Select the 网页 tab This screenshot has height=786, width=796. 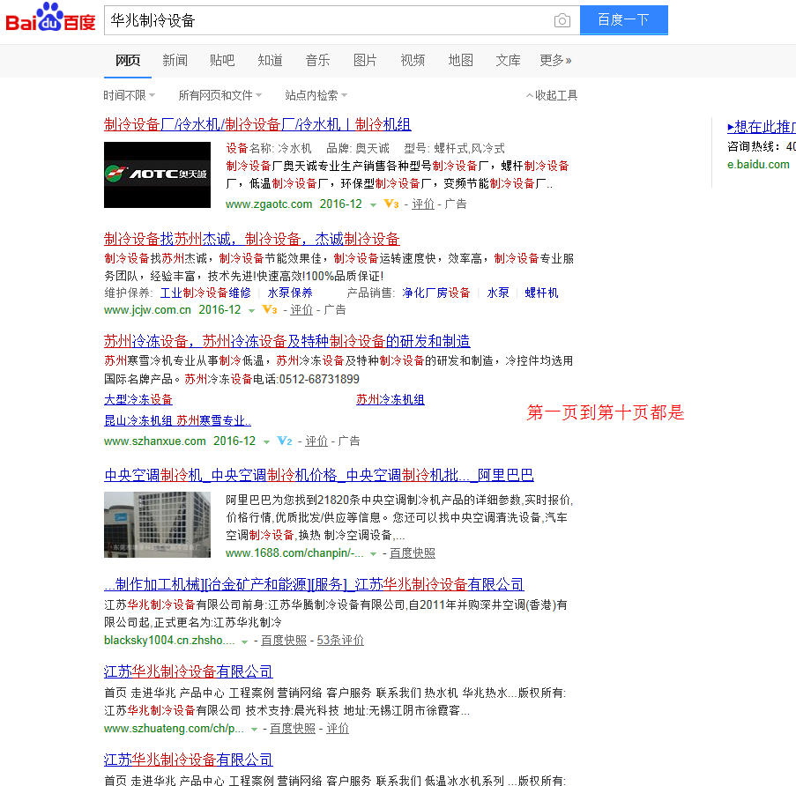tap(128, 61)
